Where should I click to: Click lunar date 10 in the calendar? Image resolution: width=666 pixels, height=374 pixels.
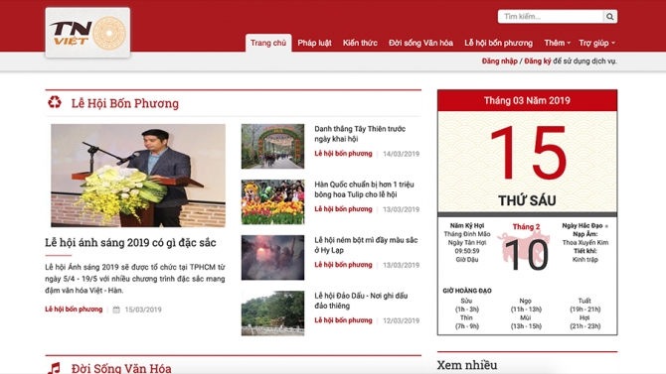(x=526, y=255)
